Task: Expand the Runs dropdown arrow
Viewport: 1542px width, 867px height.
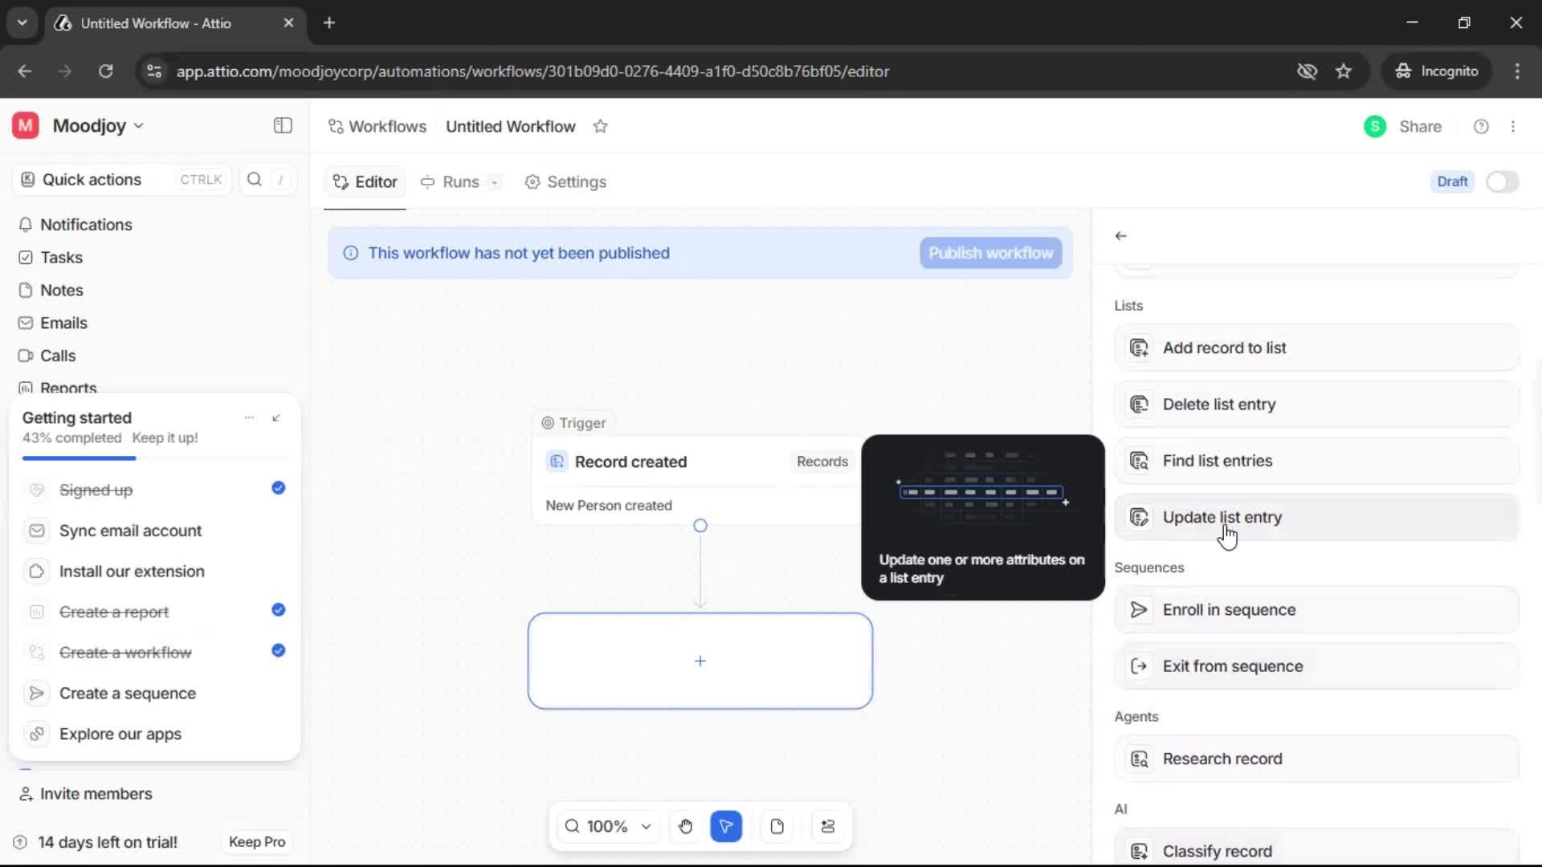Action: [493, 182]
